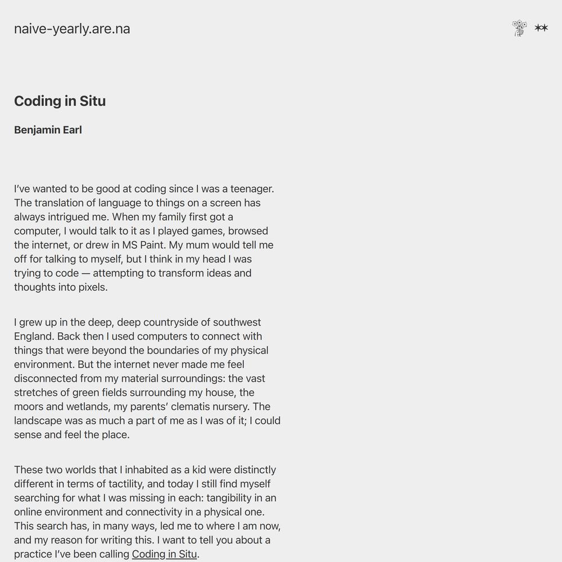Go to naive-yearly.are.na home link

pyautogui.click(x=72, y=29)
